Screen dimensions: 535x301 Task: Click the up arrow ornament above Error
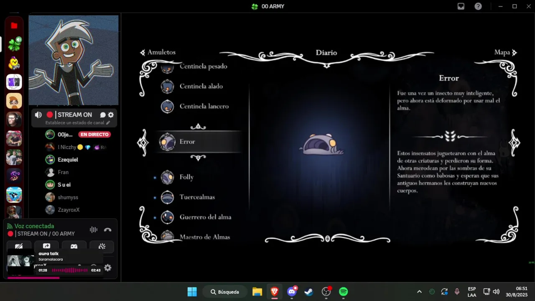[x=198, y=127]
